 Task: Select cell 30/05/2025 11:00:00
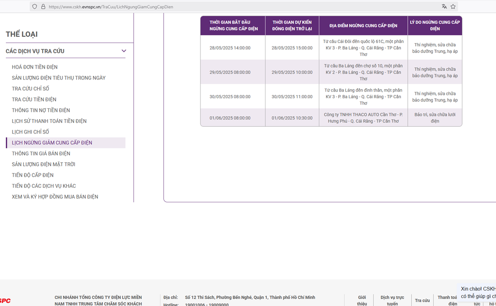click(292, 97)
